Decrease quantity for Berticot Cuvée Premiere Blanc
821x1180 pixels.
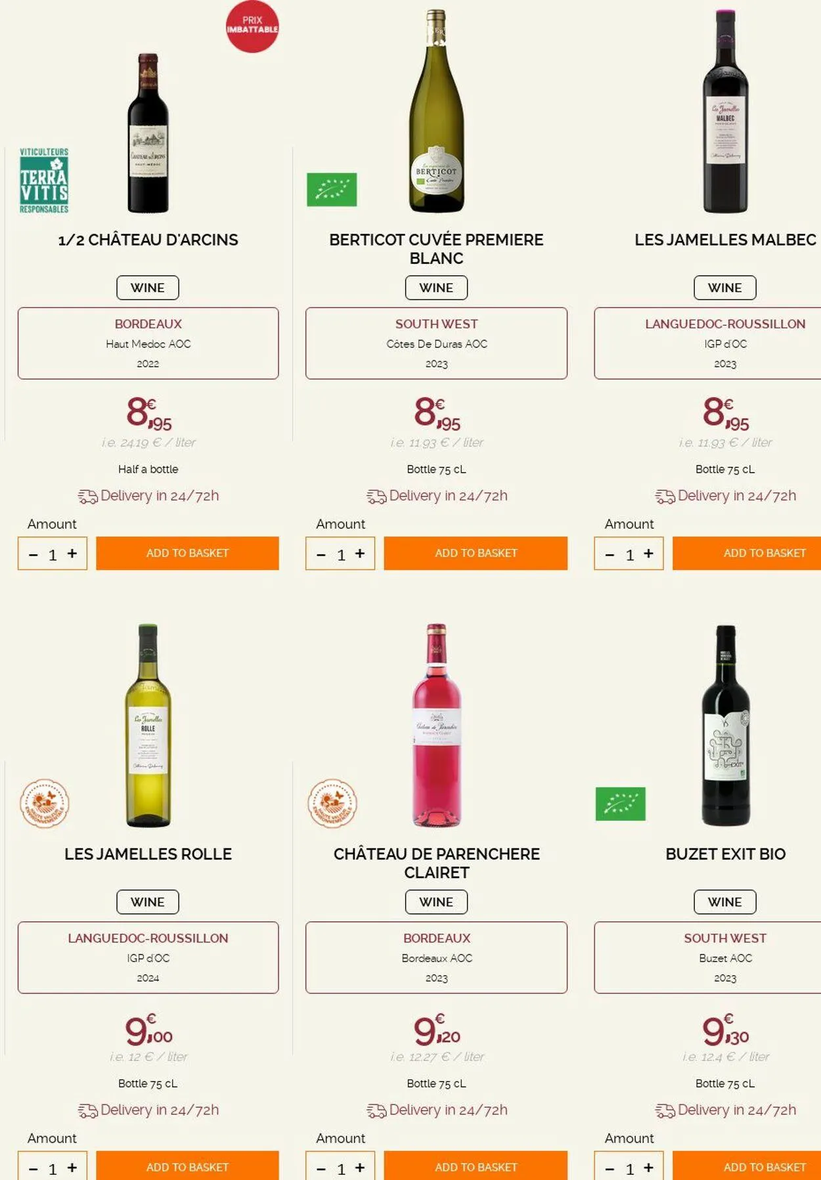pos(321,555)
